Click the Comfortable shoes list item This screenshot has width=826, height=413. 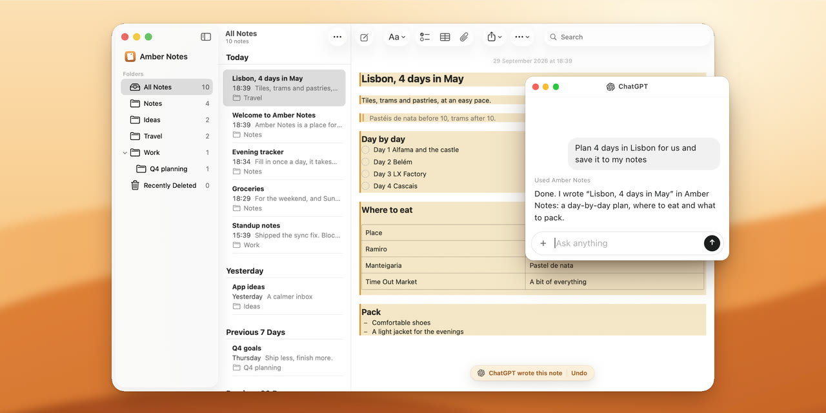pos(401,323)
